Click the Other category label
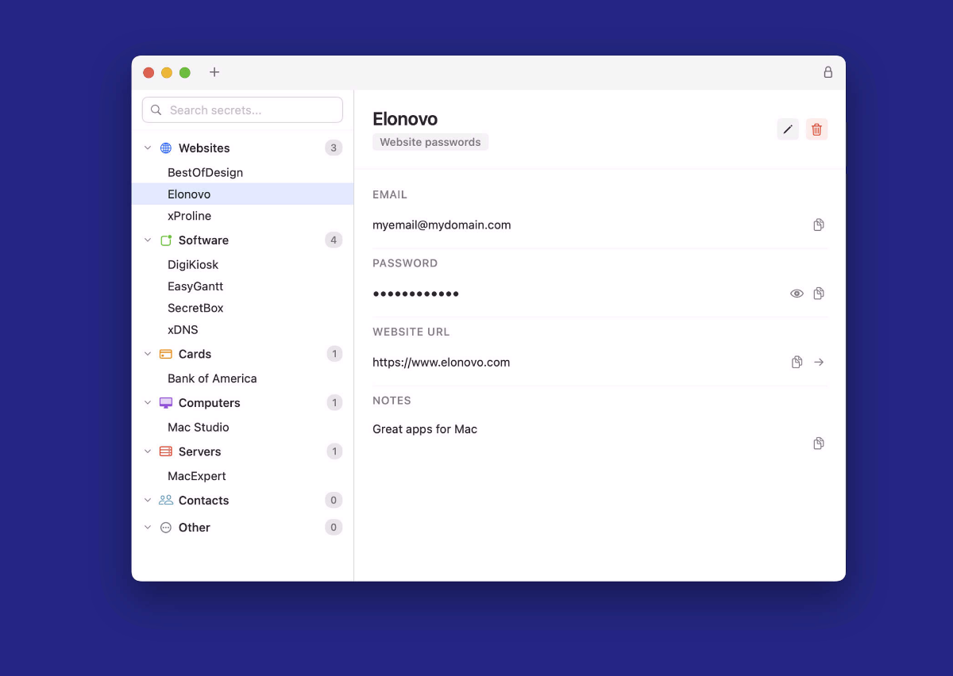The image size is (953, 676). click(x=194, y=528)
